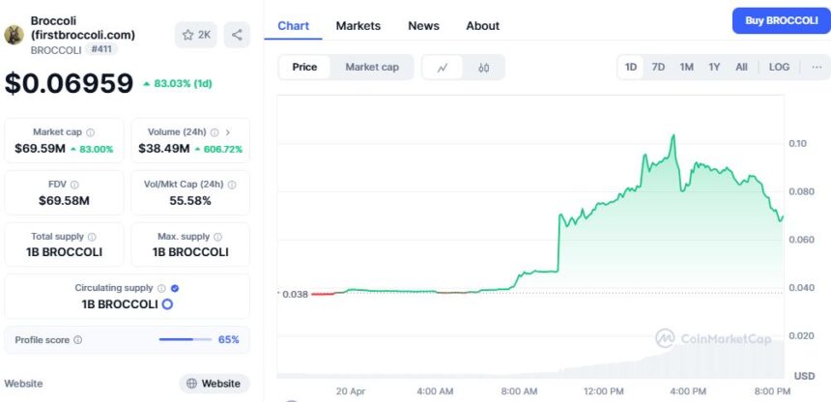Click the 83.03% (1d) change indicator

178,84
